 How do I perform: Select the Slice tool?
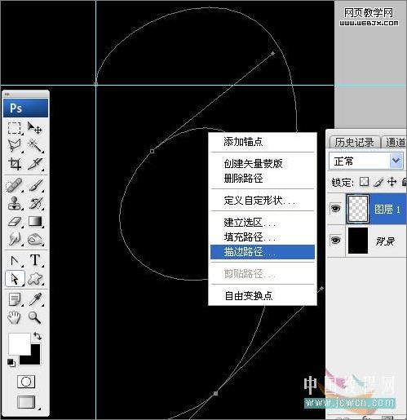click(35, 164)
